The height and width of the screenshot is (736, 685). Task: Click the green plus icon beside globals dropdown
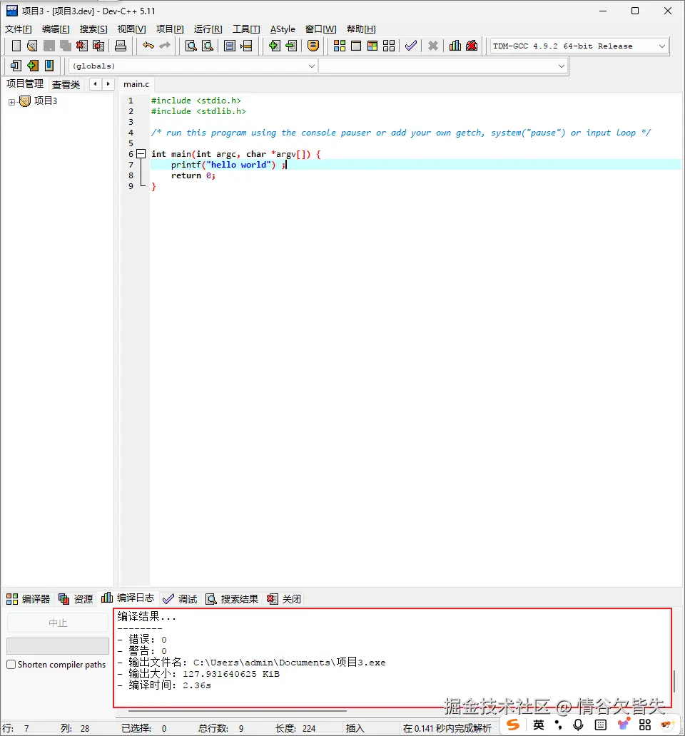[x=32, y=65]
